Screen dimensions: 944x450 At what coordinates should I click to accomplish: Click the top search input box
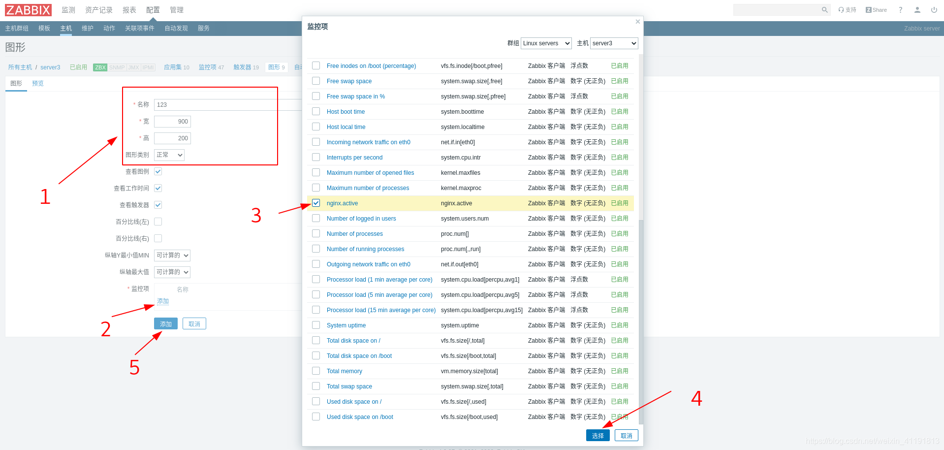tap(777, 10)
